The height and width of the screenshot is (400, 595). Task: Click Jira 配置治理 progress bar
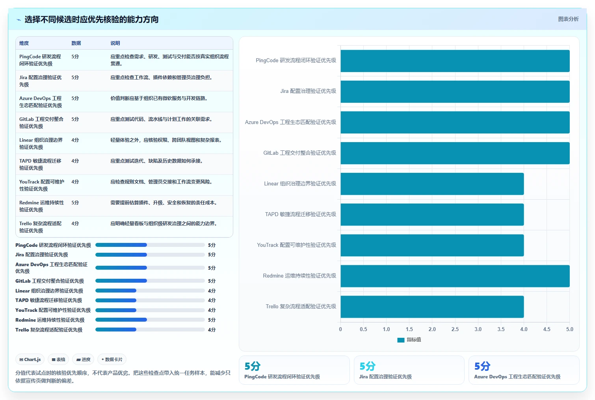tap(150, 255)
